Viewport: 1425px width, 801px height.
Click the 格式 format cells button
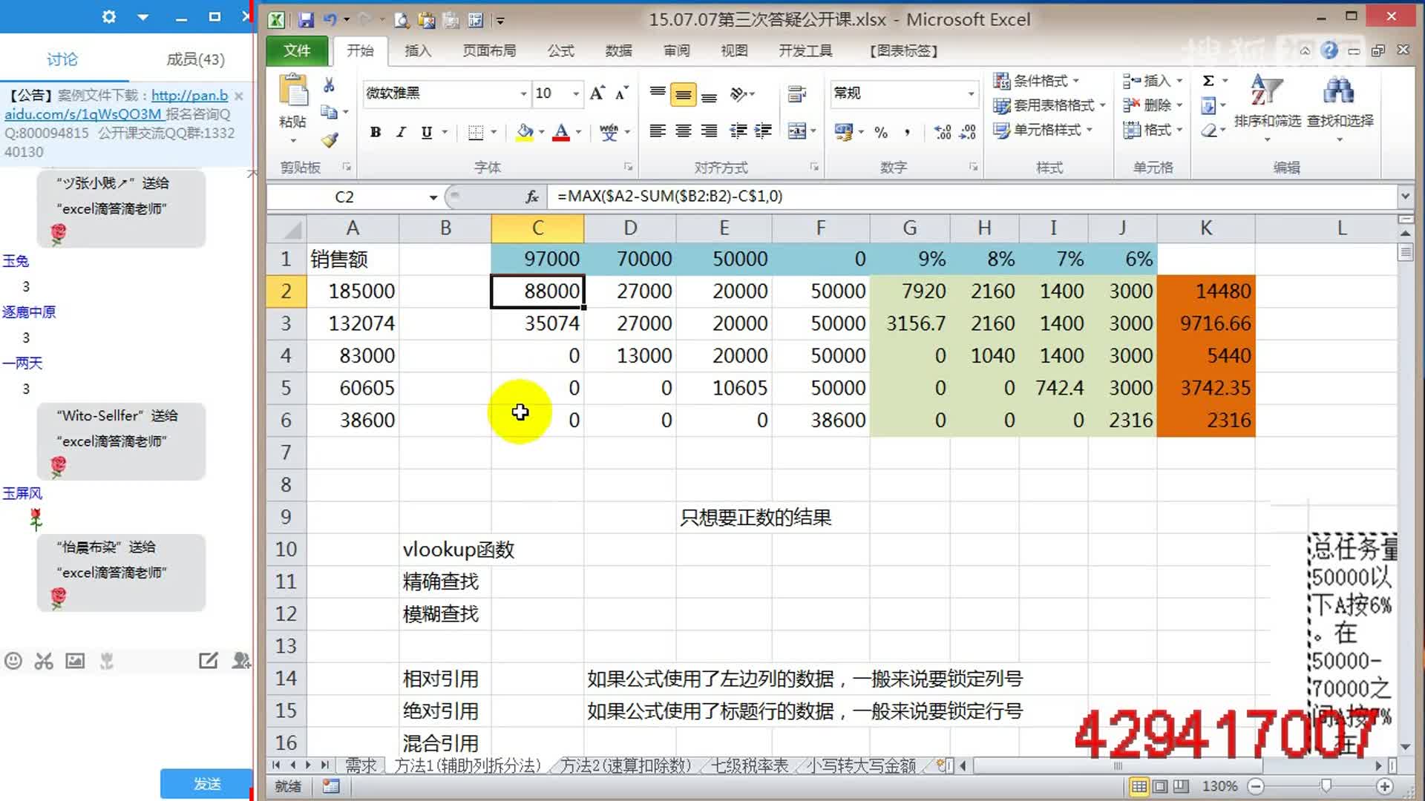tap(1153, 130)
